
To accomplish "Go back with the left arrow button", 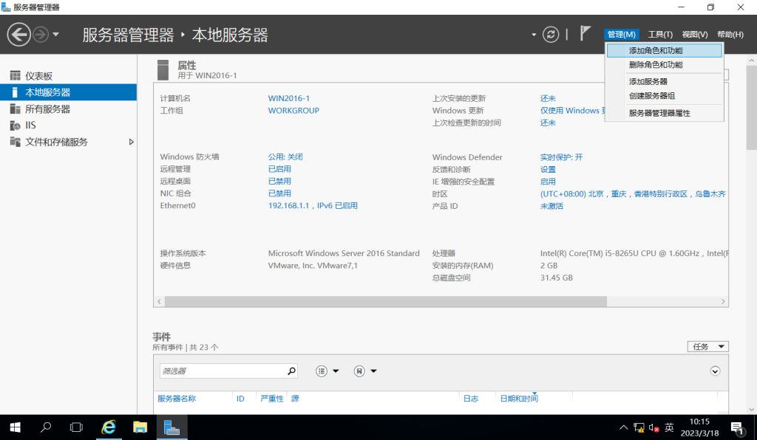I will [18, 35].
